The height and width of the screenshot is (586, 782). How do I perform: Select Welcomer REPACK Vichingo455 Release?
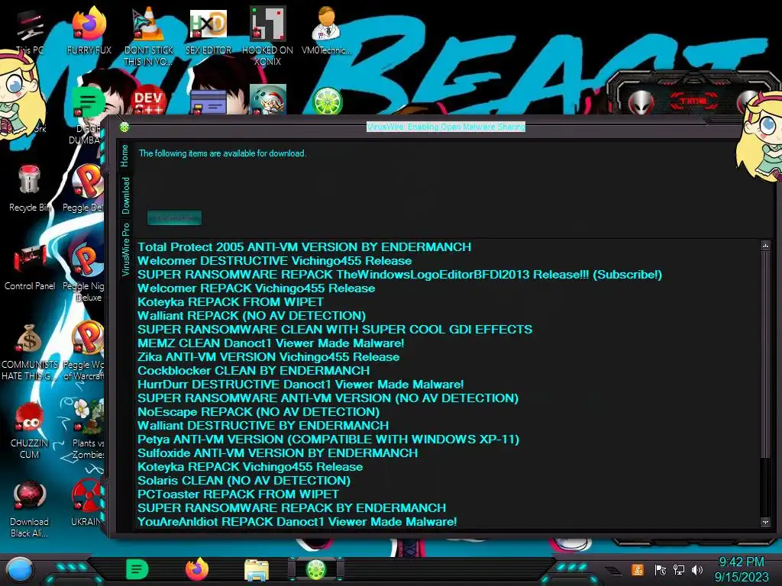pos(257,288)
